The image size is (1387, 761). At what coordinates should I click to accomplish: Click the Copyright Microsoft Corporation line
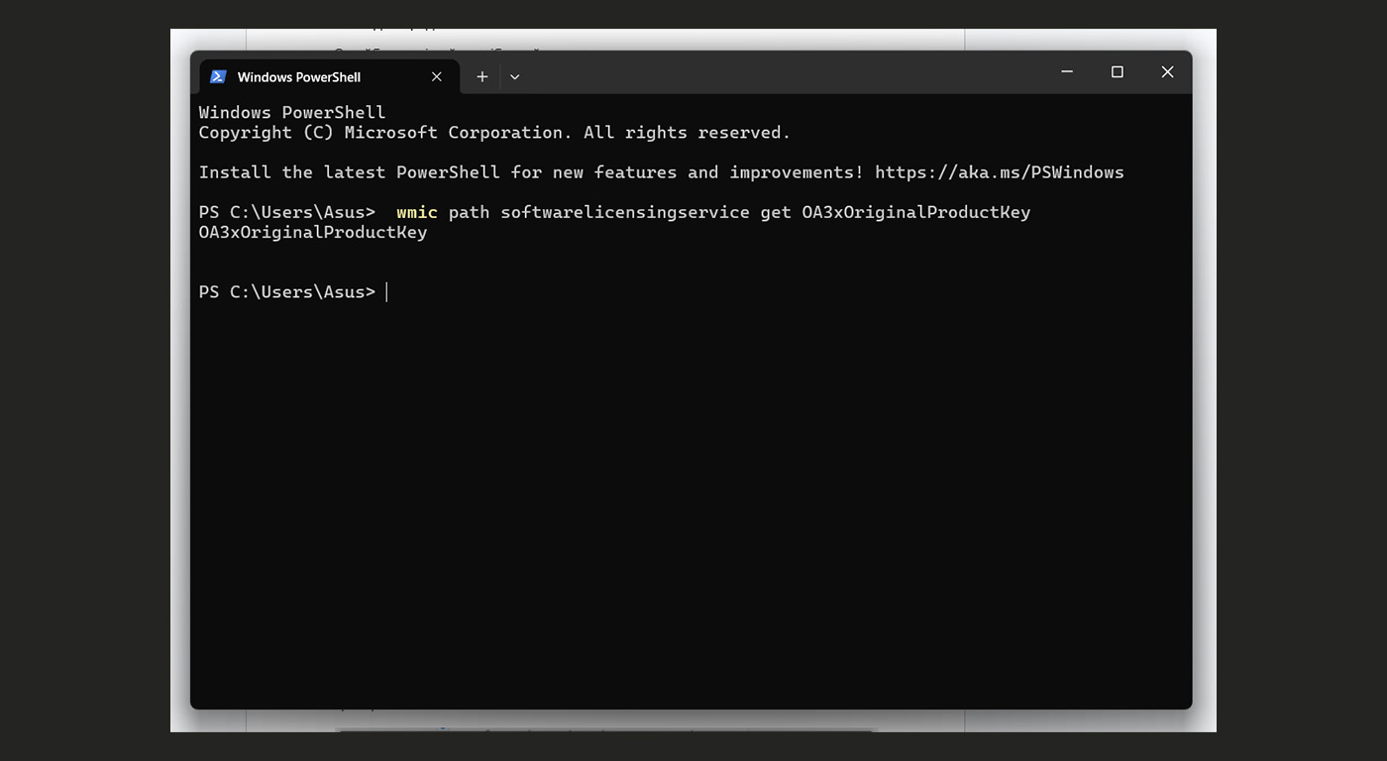click(x=494, y=133)
